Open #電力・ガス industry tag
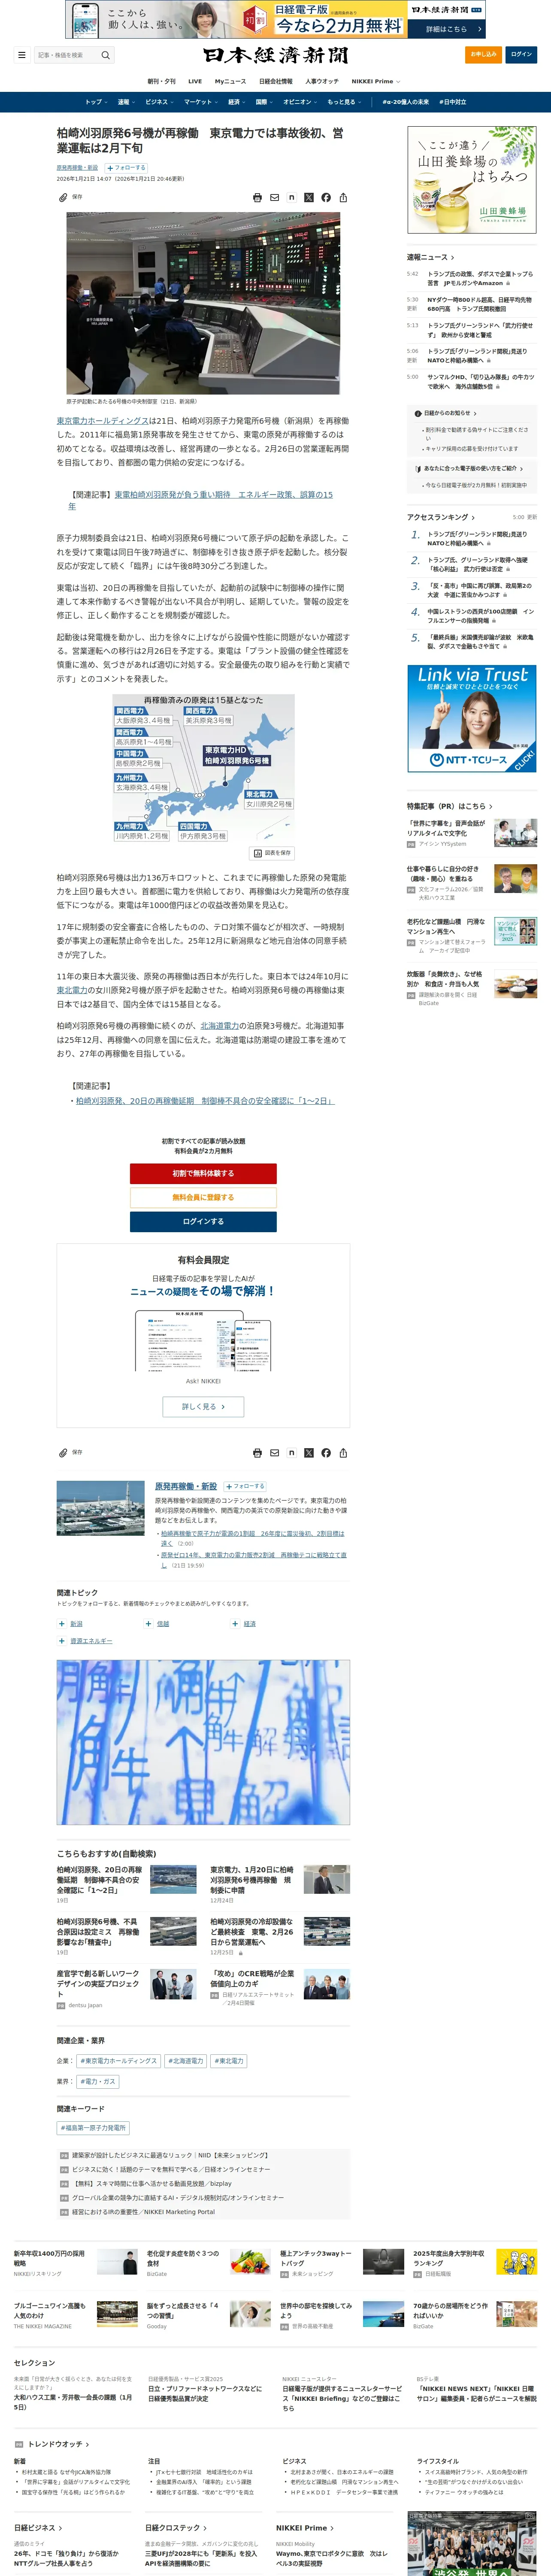The width and height of the screenshot is (551, 2576). [x=98, y=2081]
